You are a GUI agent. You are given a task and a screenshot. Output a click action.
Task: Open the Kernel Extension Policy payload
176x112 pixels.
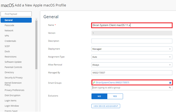(x=13, y=84)
